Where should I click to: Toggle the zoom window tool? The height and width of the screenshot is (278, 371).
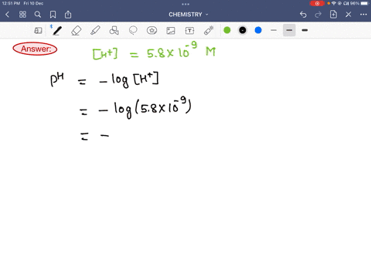pyautogui.click(x=38, y=30)
